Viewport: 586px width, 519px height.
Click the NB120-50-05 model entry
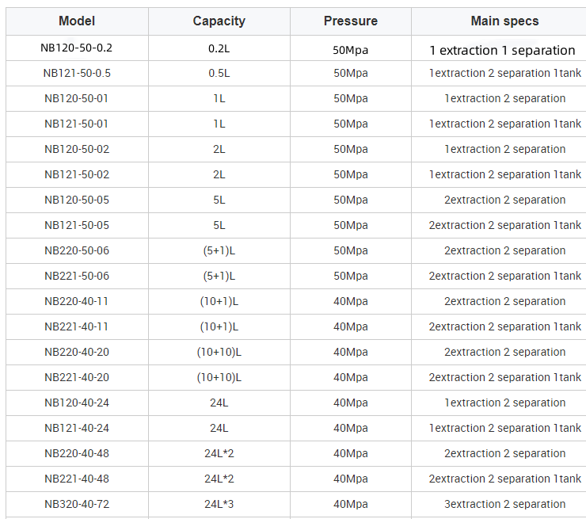click(x=77, y=200)
